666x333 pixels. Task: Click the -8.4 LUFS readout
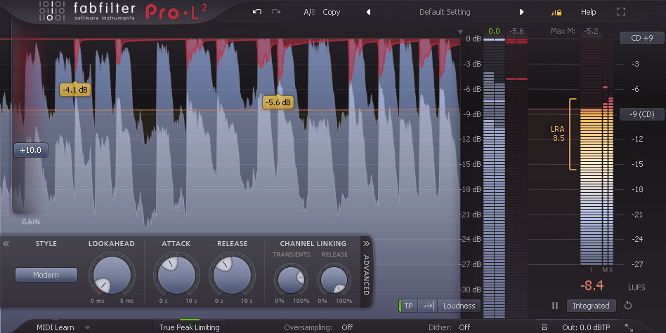[592, 286]
